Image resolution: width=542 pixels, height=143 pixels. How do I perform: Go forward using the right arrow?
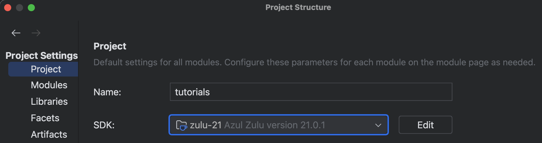[36, 33]
